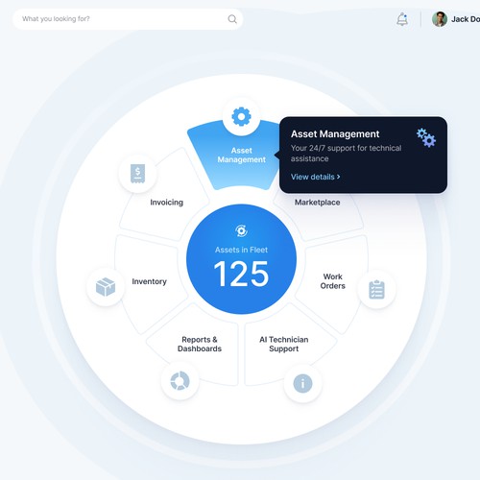Click the refresh icon above Assets in Fleet
Image resolution: width=480 pixels, height=480 pixels.
point(241,230)
